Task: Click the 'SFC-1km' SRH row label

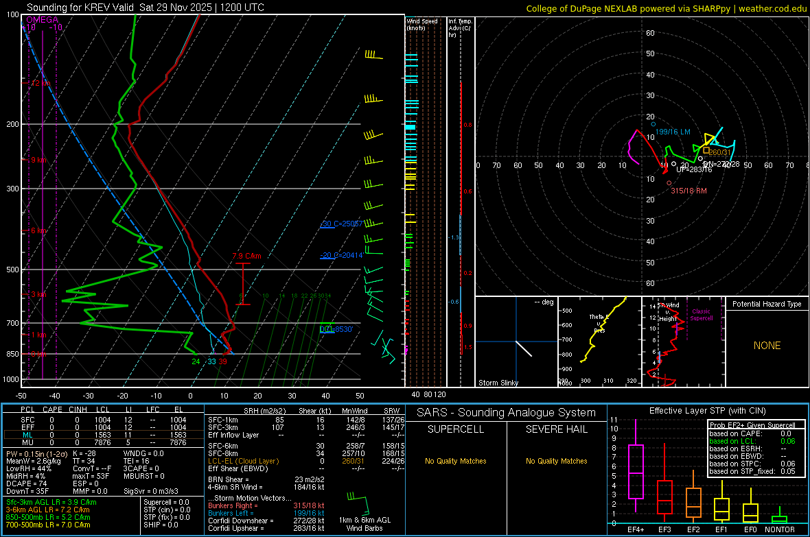Action: point(223,420)
